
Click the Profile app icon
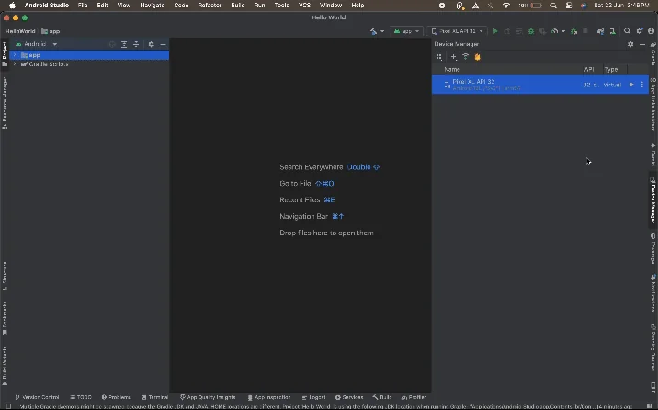point(555,31)
